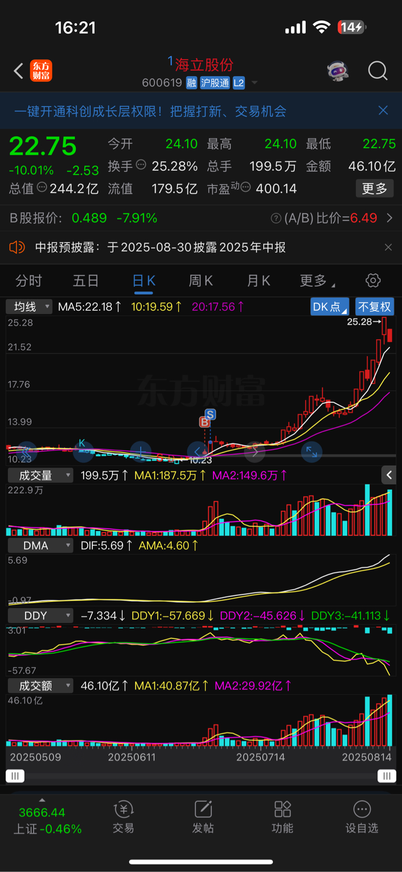Tap the DDY1:-57.669 value
Viewport: 402px width, 872px height.
point(172,616)
